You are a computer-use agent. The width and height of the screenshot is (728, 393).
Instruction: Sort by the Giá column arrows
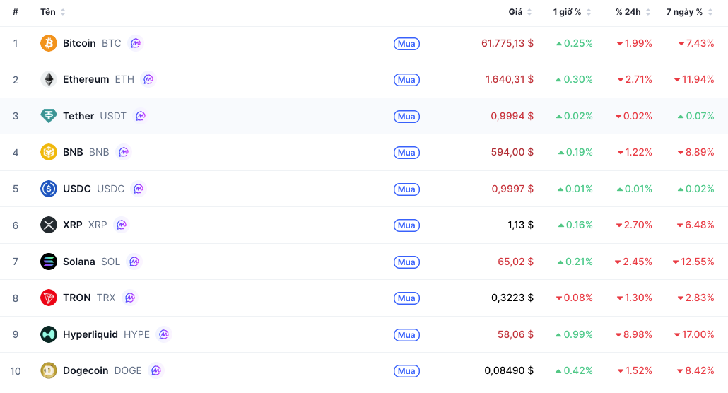pyautogui.click(x=529, y=12)
